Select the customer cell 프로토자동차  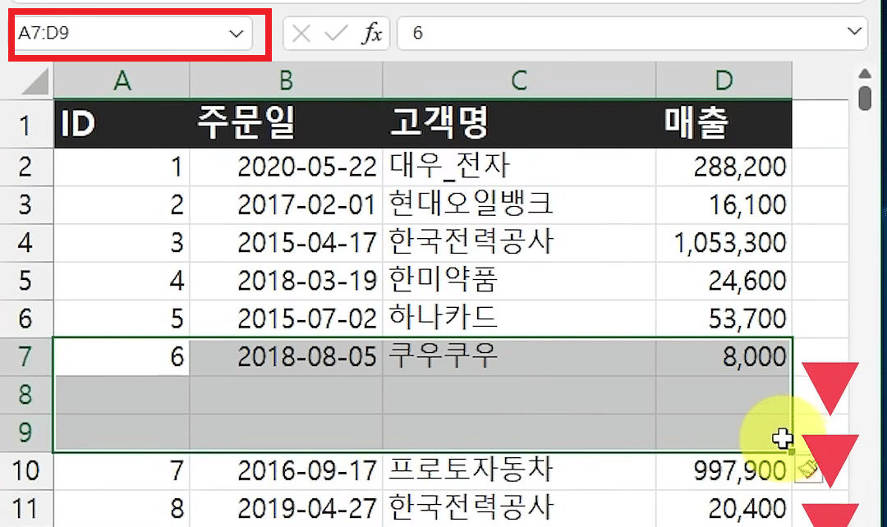click(519, 470)
